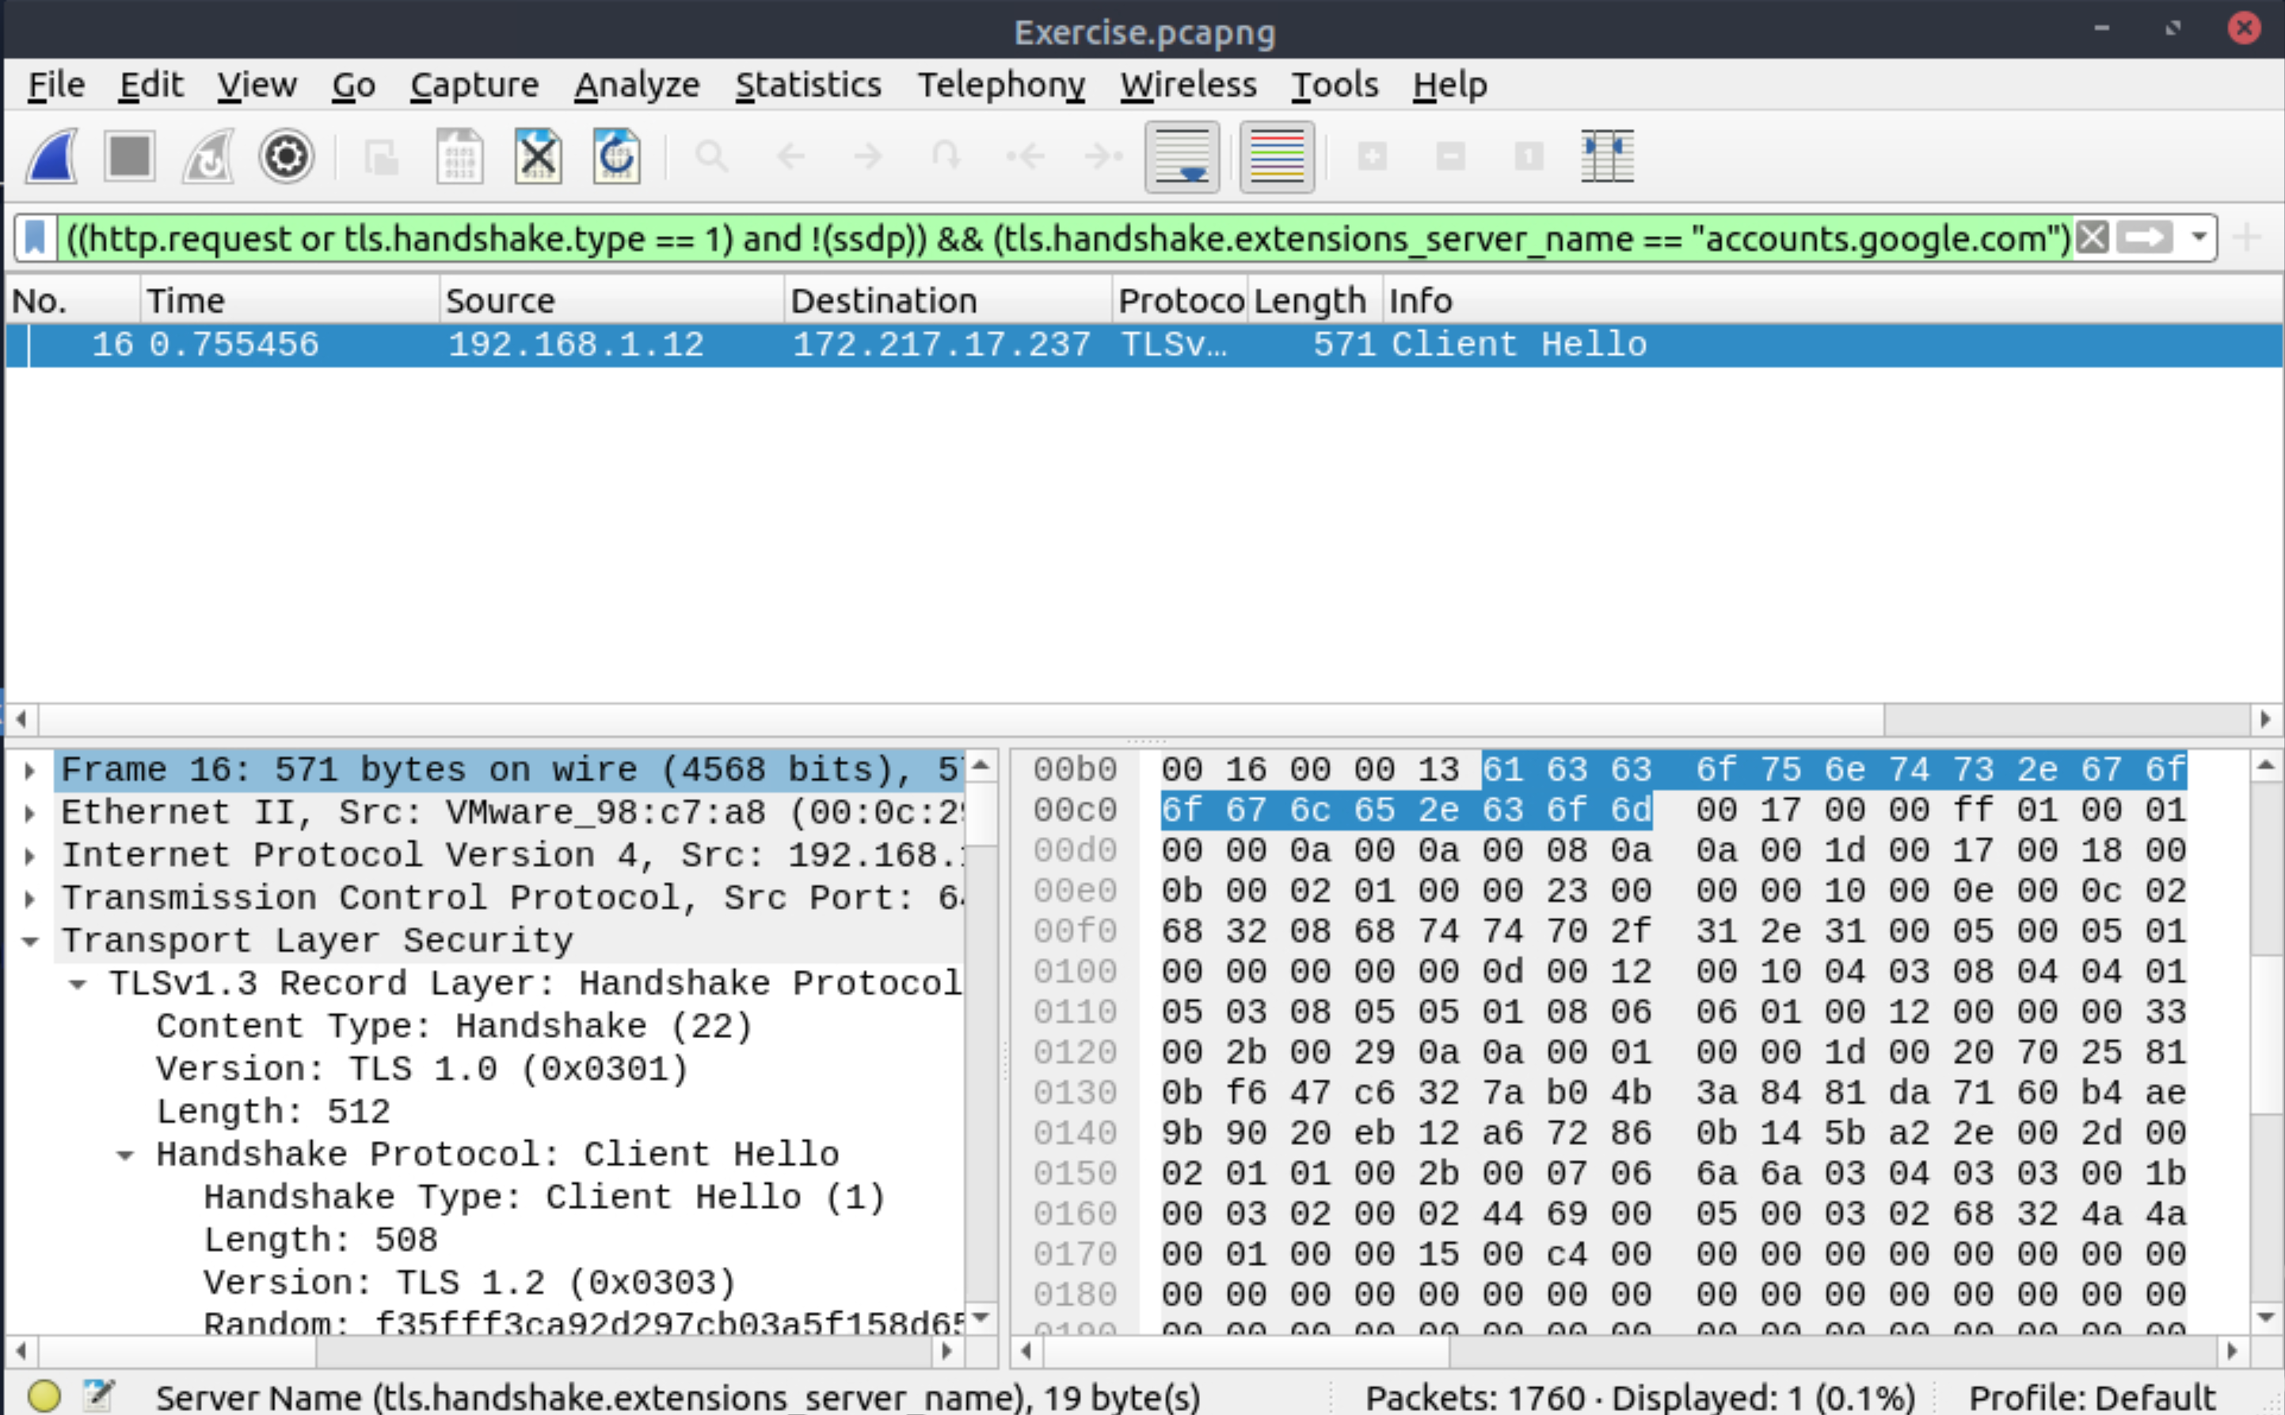This screenshot has width=2285, height=1415.
Task: Toggle auto-scroll during live capture
Action: 1182,156
